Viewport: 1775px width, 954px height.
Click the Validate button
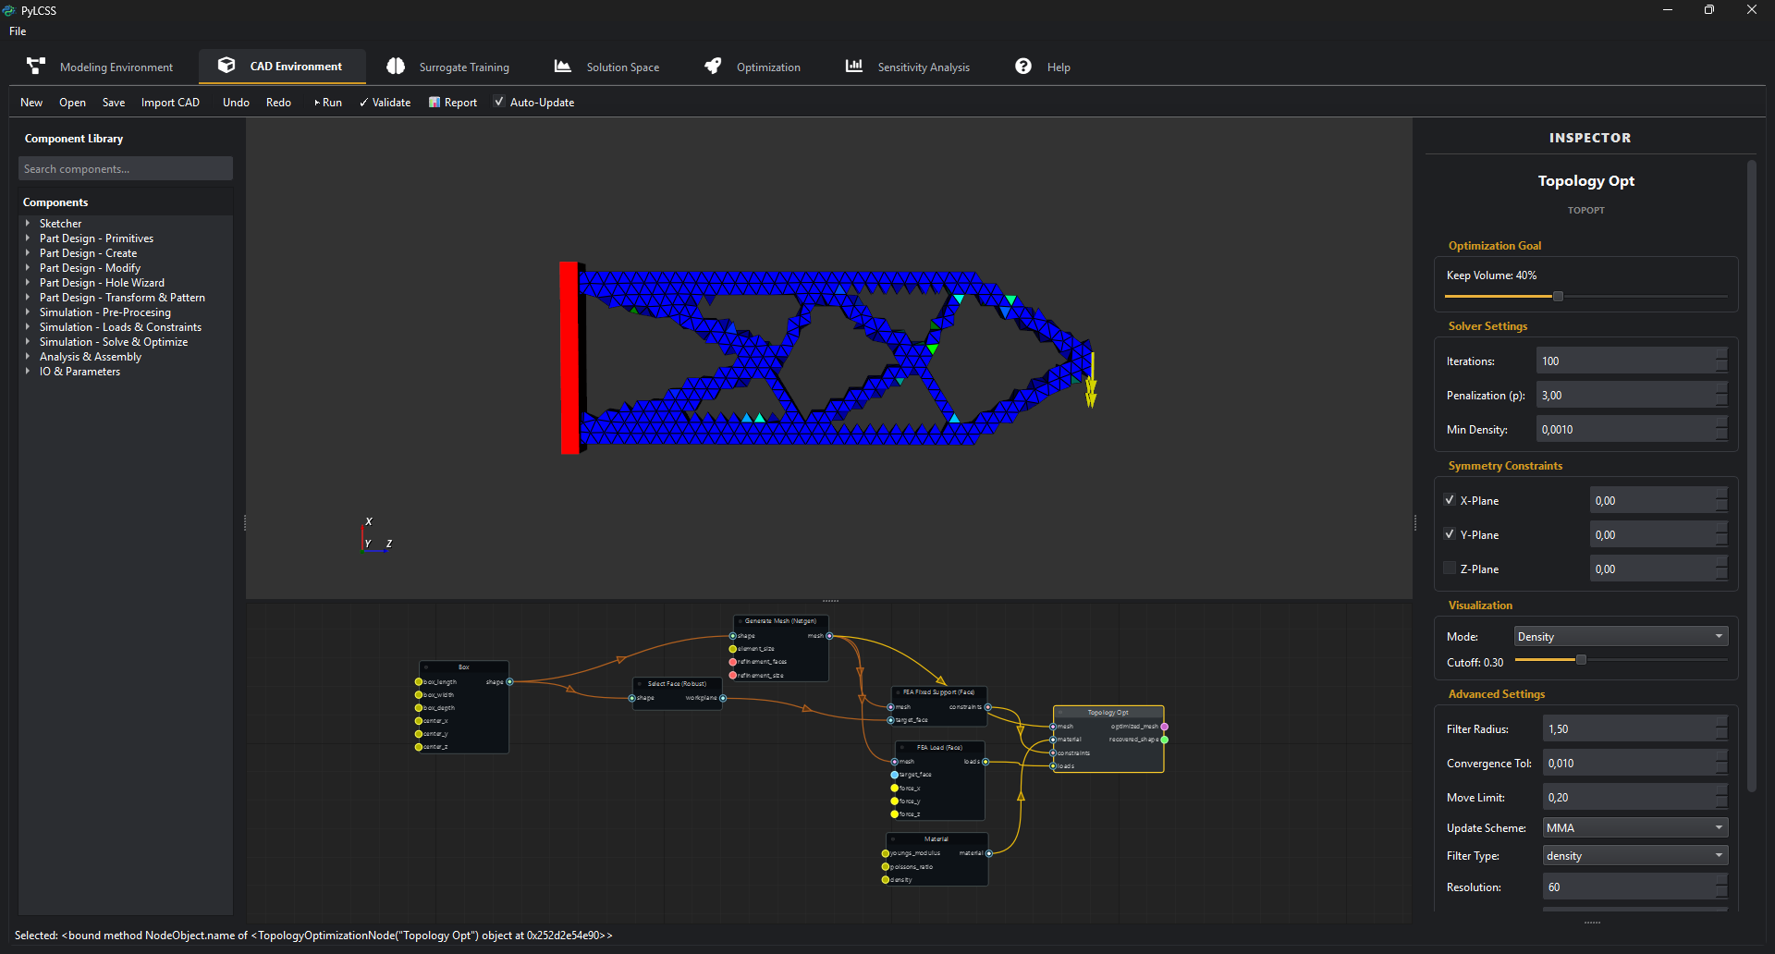(x=386, y=103)
